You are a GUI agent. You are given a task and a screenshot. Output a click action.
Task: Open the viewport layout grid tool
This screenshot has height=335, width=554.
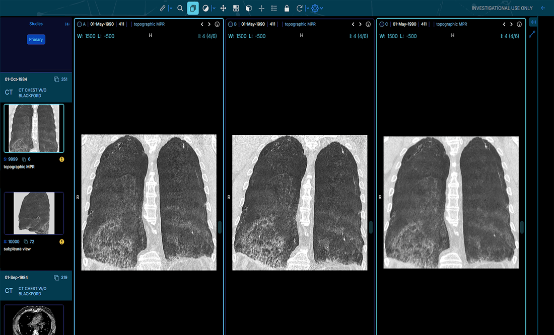click(x=236, y=8)
